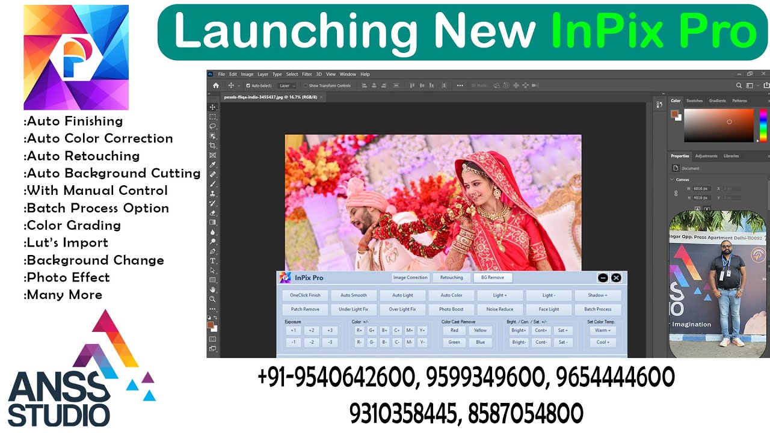Click the Change Screen Mode icon
The width and height of the screenshot is (770, 433).
[x=213, y=348]
